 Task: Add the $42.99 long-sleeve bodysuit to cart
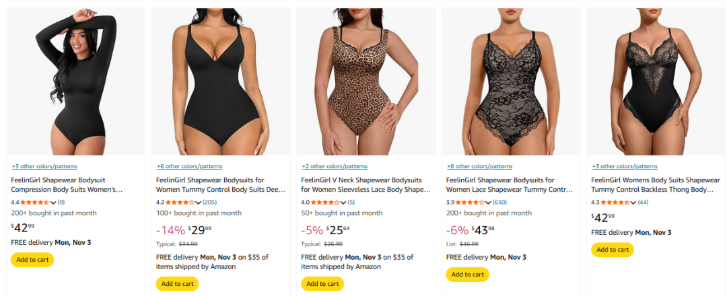(32, 260)
